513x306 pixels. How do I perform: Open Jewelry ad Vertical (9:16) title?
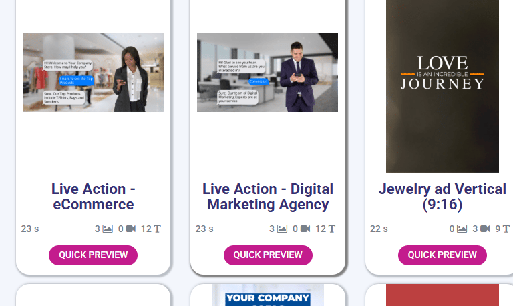pos(442,197)
